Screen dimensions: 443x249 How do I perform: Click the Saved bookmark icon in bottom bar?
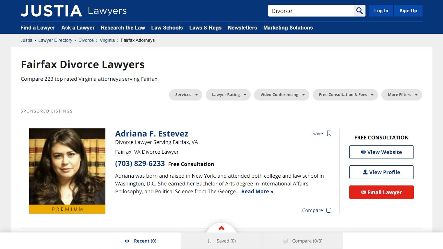(x=210, y=241)
